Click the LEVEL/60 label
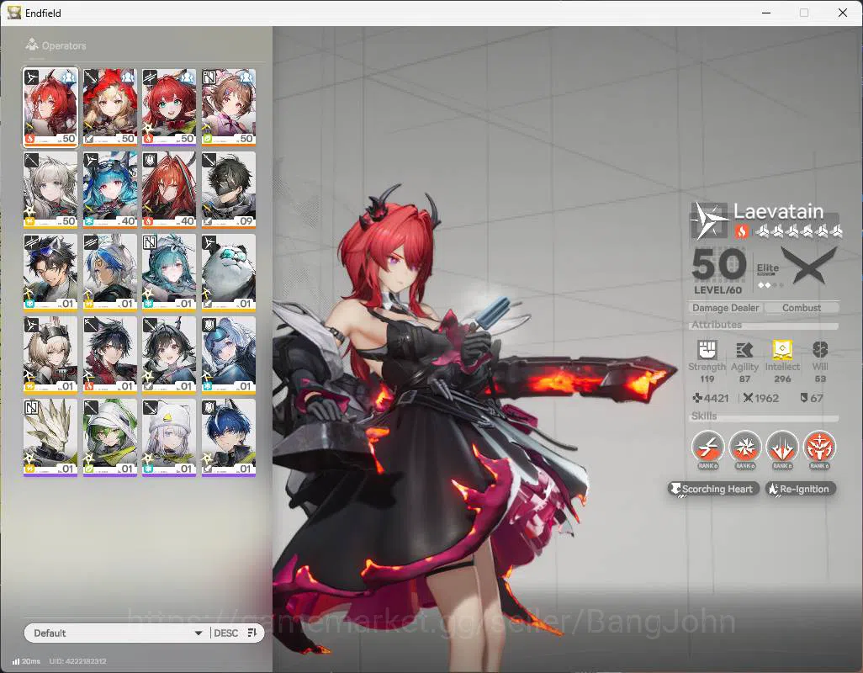The image size is (863, 673). (717, 290)
